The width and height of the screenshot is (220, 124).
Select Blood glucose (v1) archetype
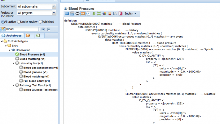point(35,72)
